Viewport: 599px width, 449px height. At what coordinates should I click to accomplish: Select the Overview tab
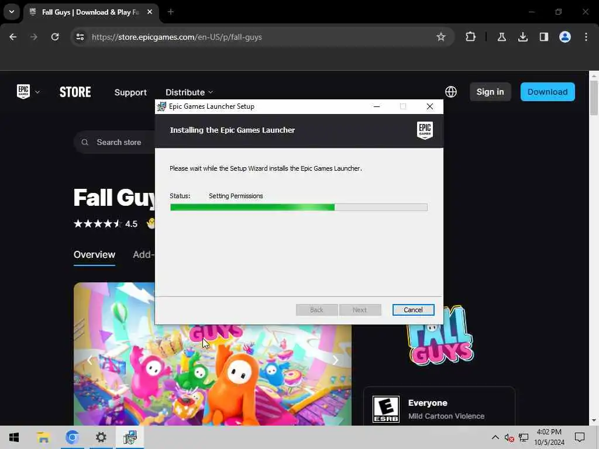pos(94,255)
